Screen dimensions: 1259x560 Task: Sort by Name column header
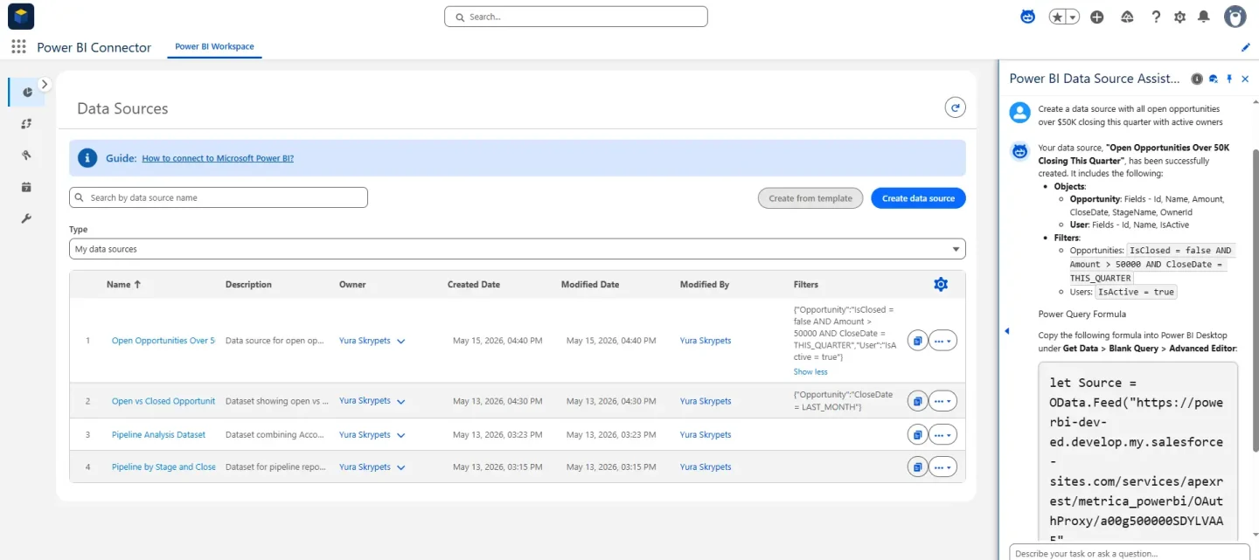[123, 284]
